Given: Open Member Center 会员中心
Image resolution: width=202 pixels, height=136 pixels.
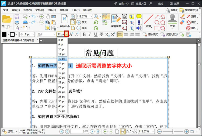Looking at the screenshot, I should pos(121,4).
